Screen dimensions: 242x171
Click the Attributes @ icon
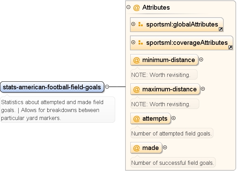[137, 8]
